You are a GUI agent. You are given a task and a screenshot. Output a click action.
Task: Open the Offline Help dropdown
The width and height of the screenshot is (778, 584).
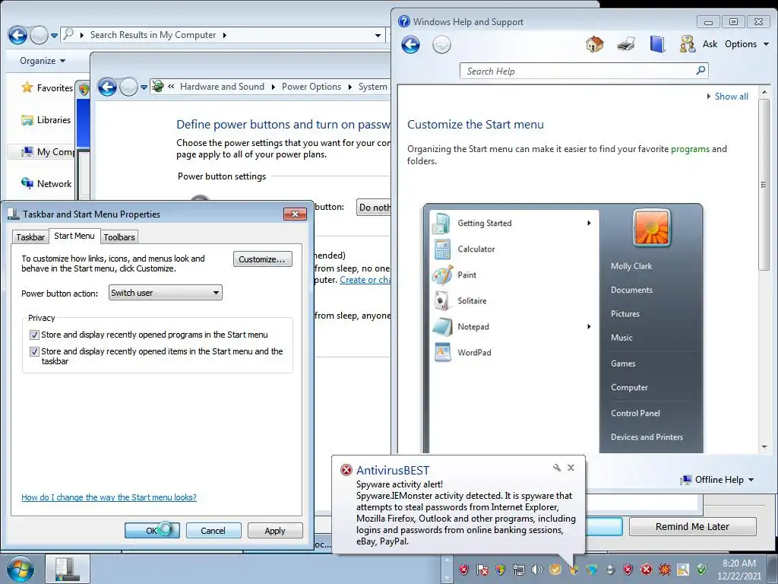717,480
